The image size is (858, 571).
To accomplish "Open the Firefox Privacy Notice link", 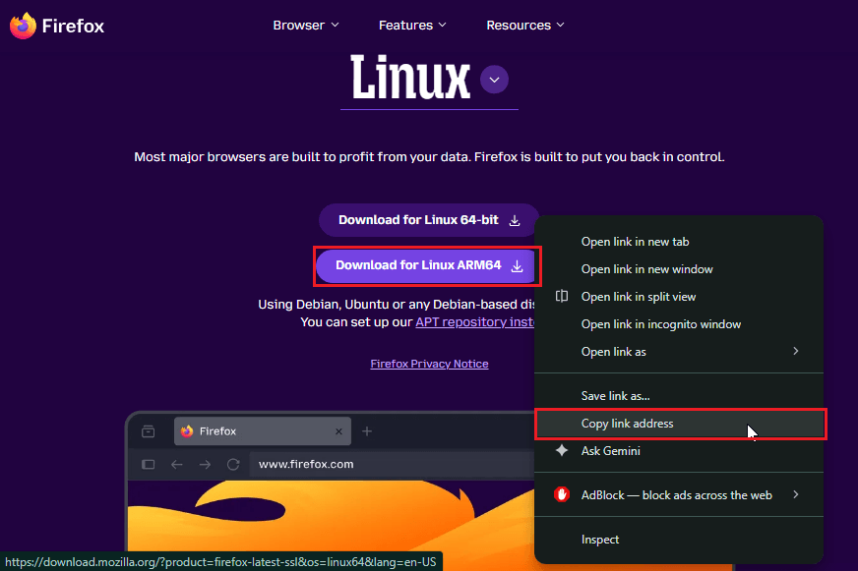I will coord(429,364).
